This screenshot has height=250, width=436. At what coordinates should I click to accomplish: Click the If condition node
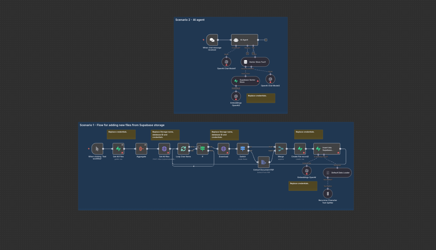(202, 149)
